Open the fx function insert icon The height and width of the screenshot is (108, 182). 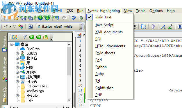pos(30,26)
